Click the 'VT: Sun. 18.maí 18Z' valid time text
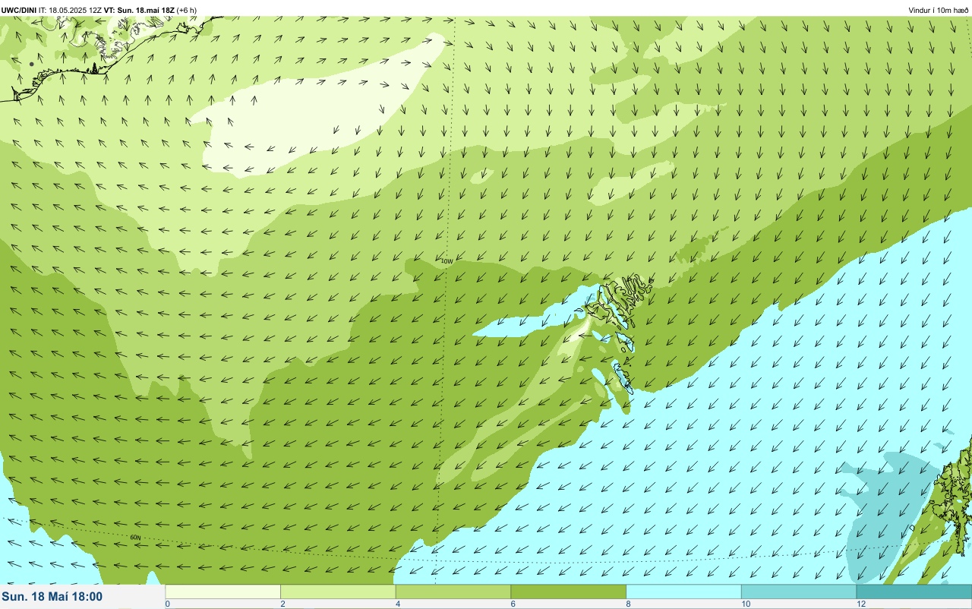The height and width of the screenshot is (609, 972). (140, 10)
